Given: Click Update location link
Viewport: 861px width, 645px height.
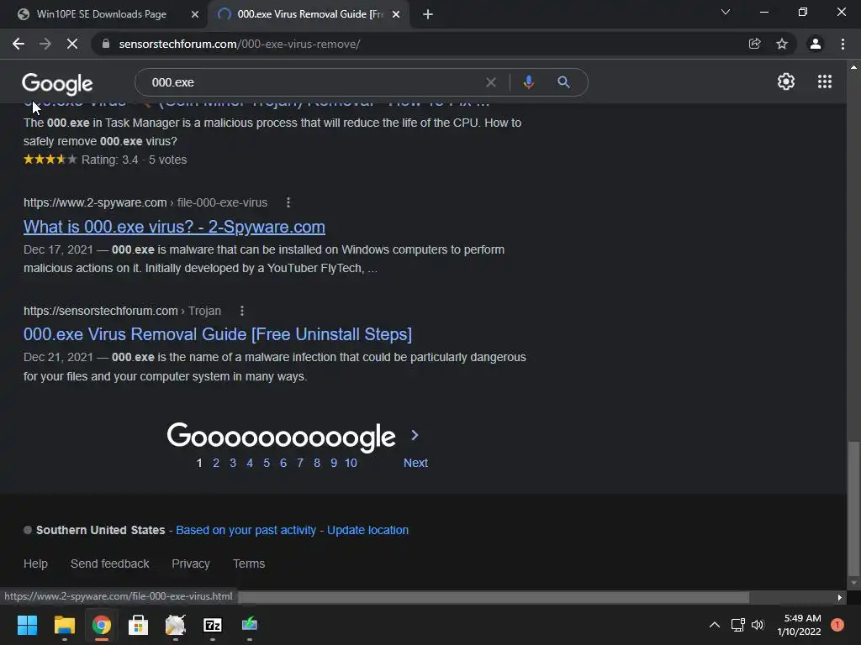Looking at the screenshot, I should click(x=368, y=531).
